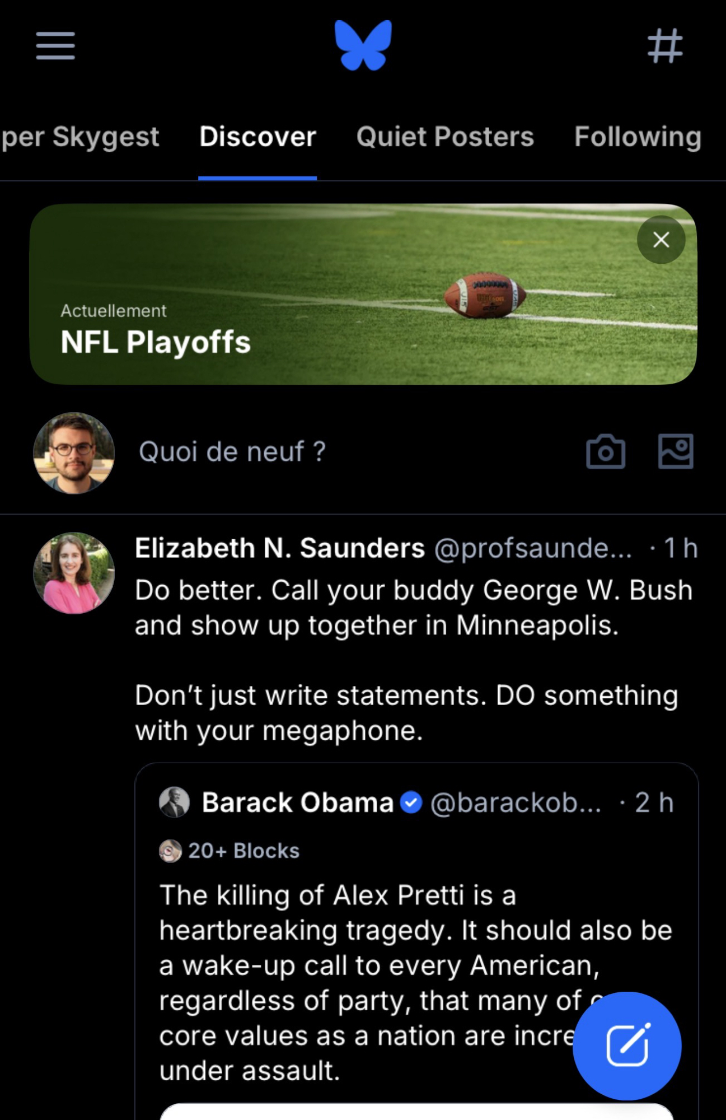Open camera from the composer row
Viewport: 726px width, 1120px height.
(606, 451)
